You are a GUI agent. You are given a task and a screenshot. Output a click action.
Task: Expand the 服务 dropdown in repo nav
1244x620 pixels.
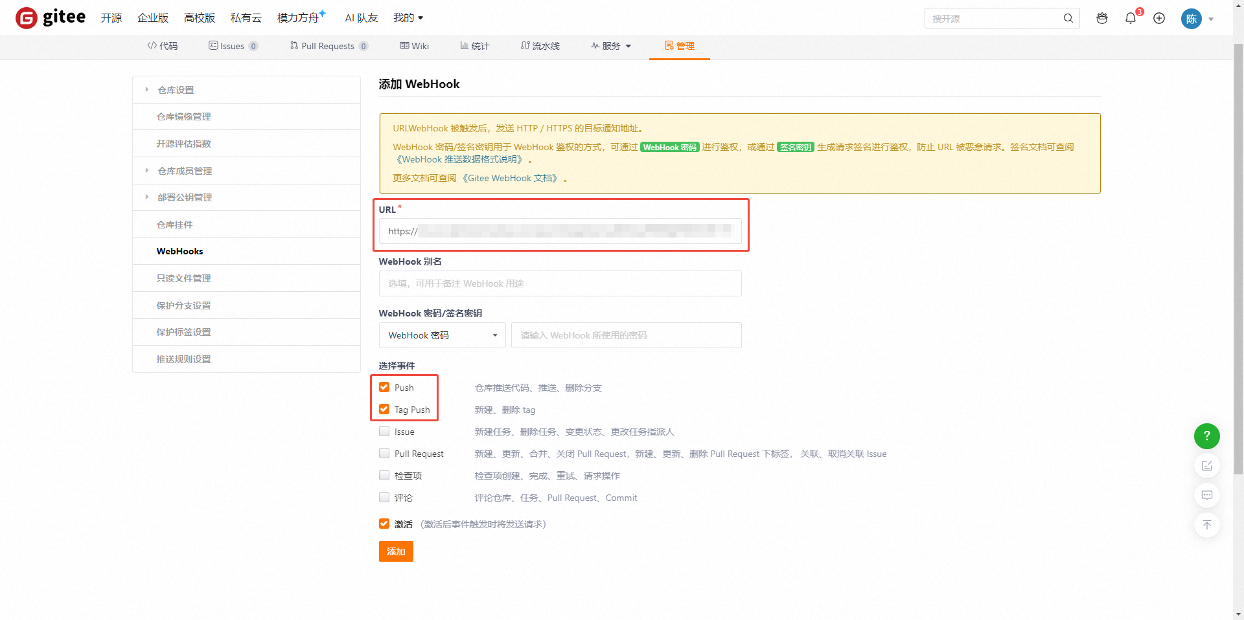[x=611, y=46]
